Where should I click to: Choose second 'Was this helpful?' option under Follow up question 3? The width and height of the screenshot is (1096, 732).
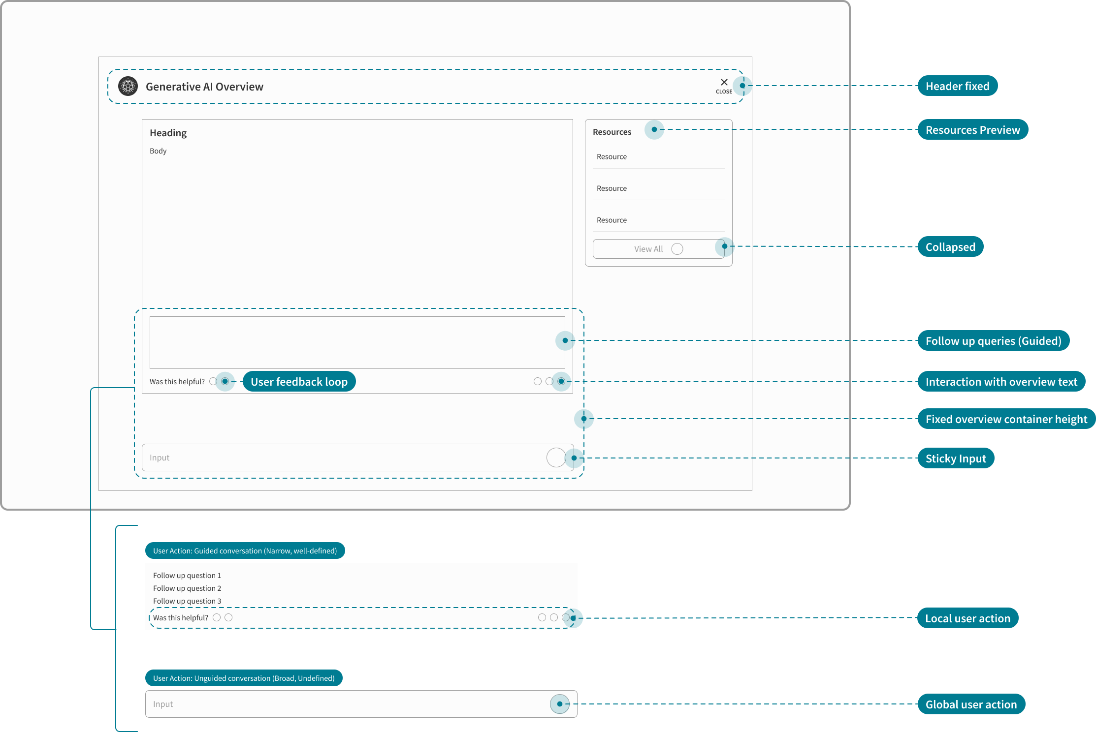click(x=228, y=617)
